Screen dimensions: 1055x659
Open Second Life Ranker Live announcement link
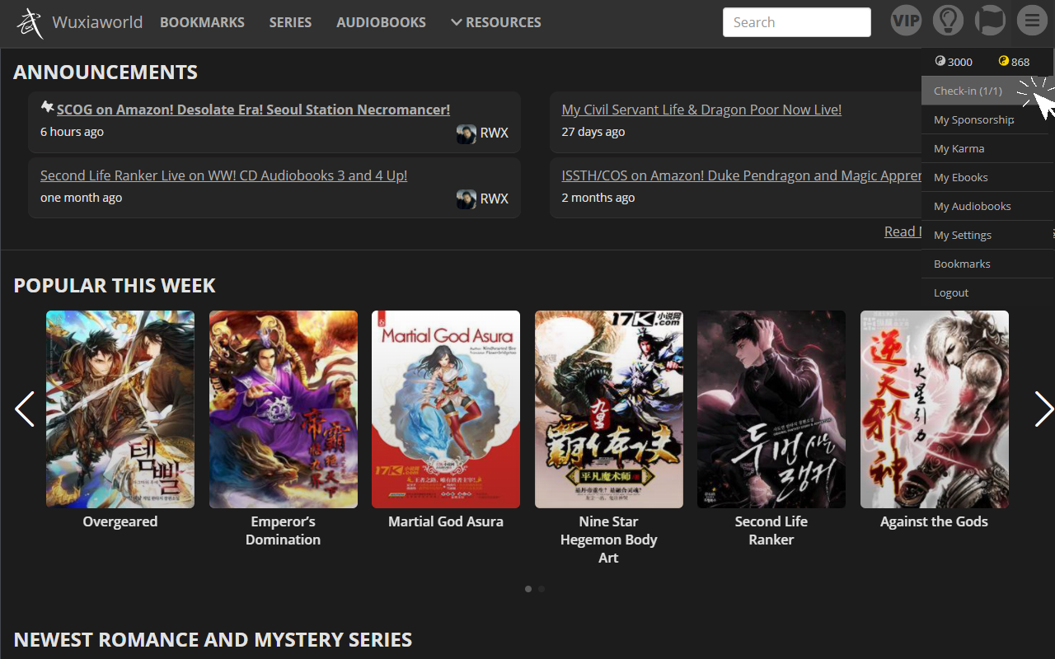point(223,175)
